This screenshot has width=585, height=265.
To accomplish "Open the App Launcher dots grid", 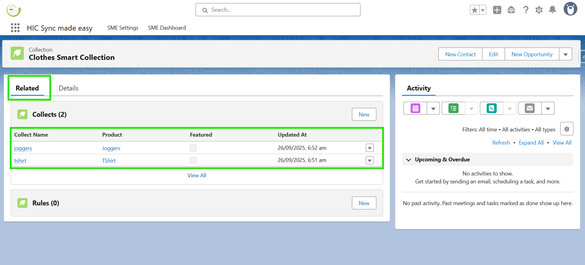I will tap(15, 28).
